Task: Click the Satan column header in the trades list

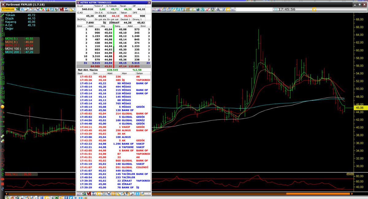Action: [143, 73]
